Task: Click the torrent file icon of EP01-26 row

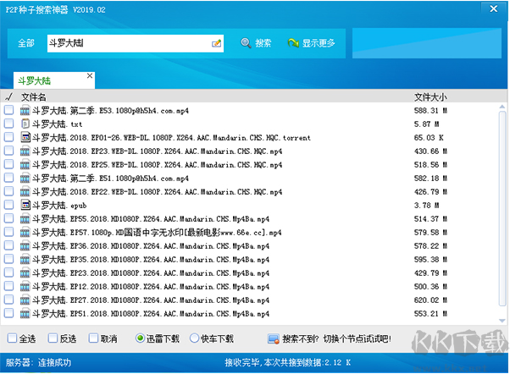Action: [25, 137]
